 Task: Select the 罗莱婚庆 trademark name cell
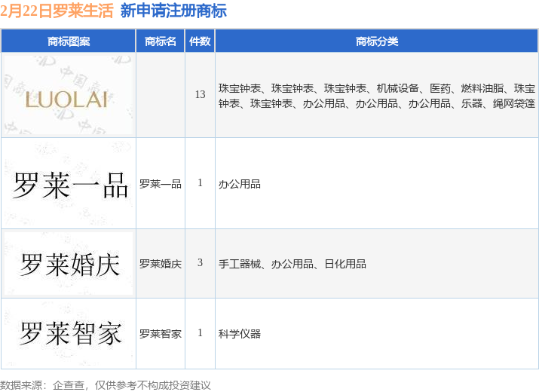point(160,264)
